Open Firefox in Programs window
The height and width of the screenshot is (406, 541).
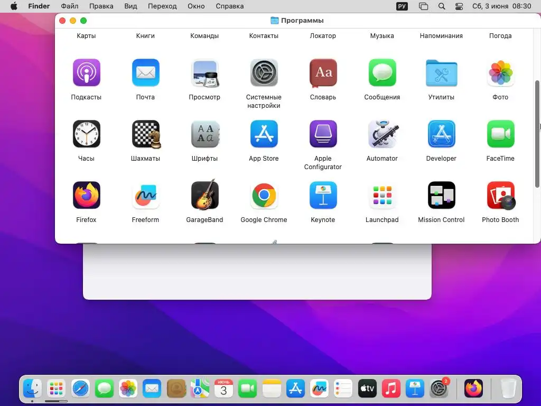[86, 196]
